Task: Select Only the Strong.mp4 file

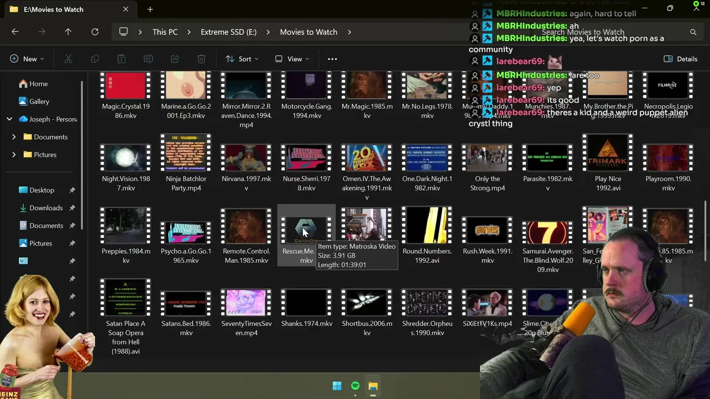Action: click(488, 166)
